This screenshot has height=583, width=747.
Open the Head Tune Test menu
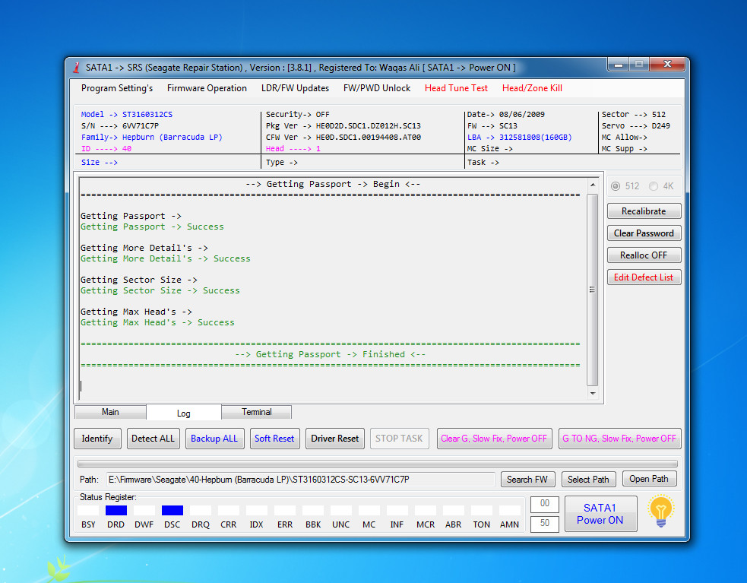[x=456, y=88]
